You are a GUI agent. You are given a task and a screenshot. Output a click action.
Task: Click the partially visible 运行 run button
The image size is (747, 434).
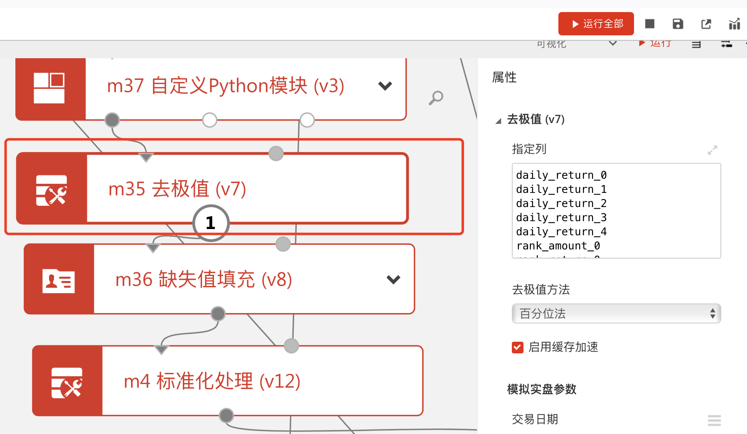(x=655, y=43)
